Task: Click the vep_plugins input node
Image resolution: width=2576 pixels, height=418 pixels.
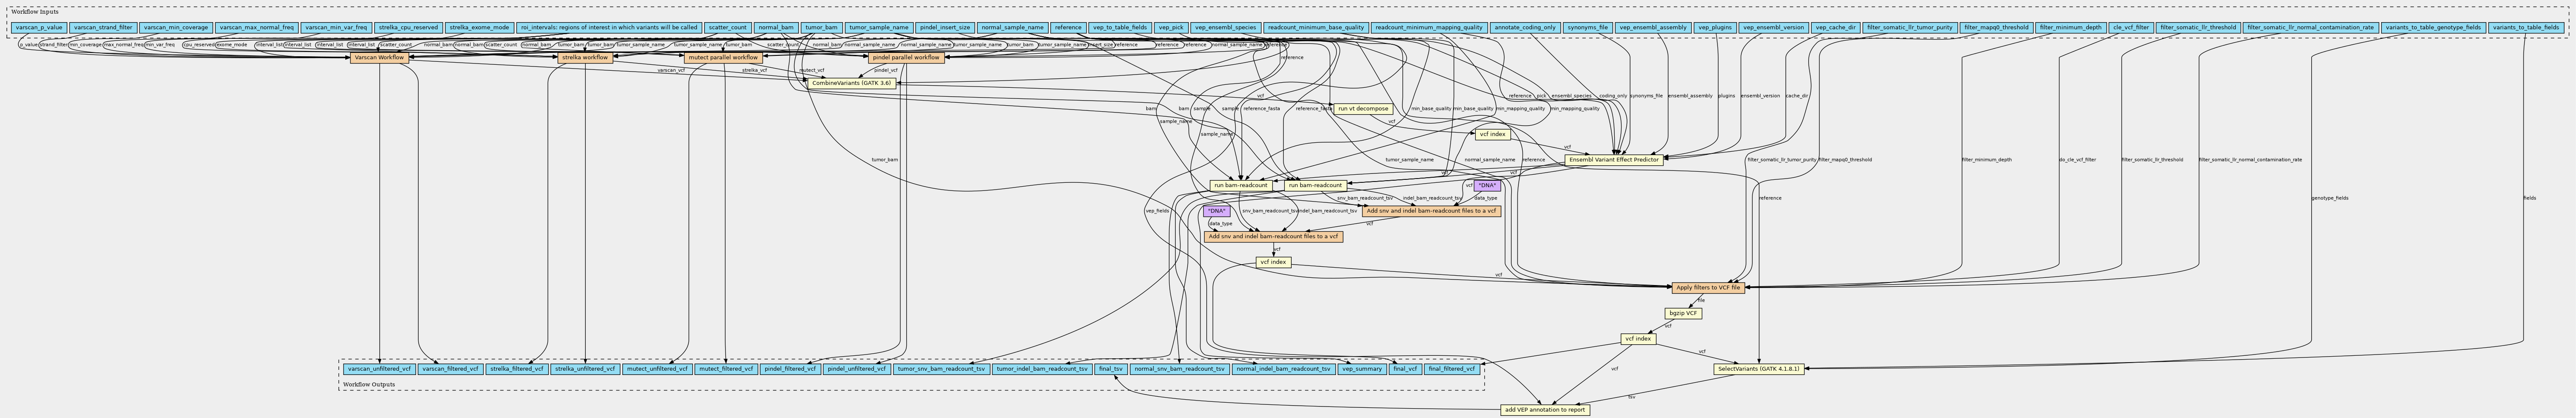Action: coord(1715,28)
